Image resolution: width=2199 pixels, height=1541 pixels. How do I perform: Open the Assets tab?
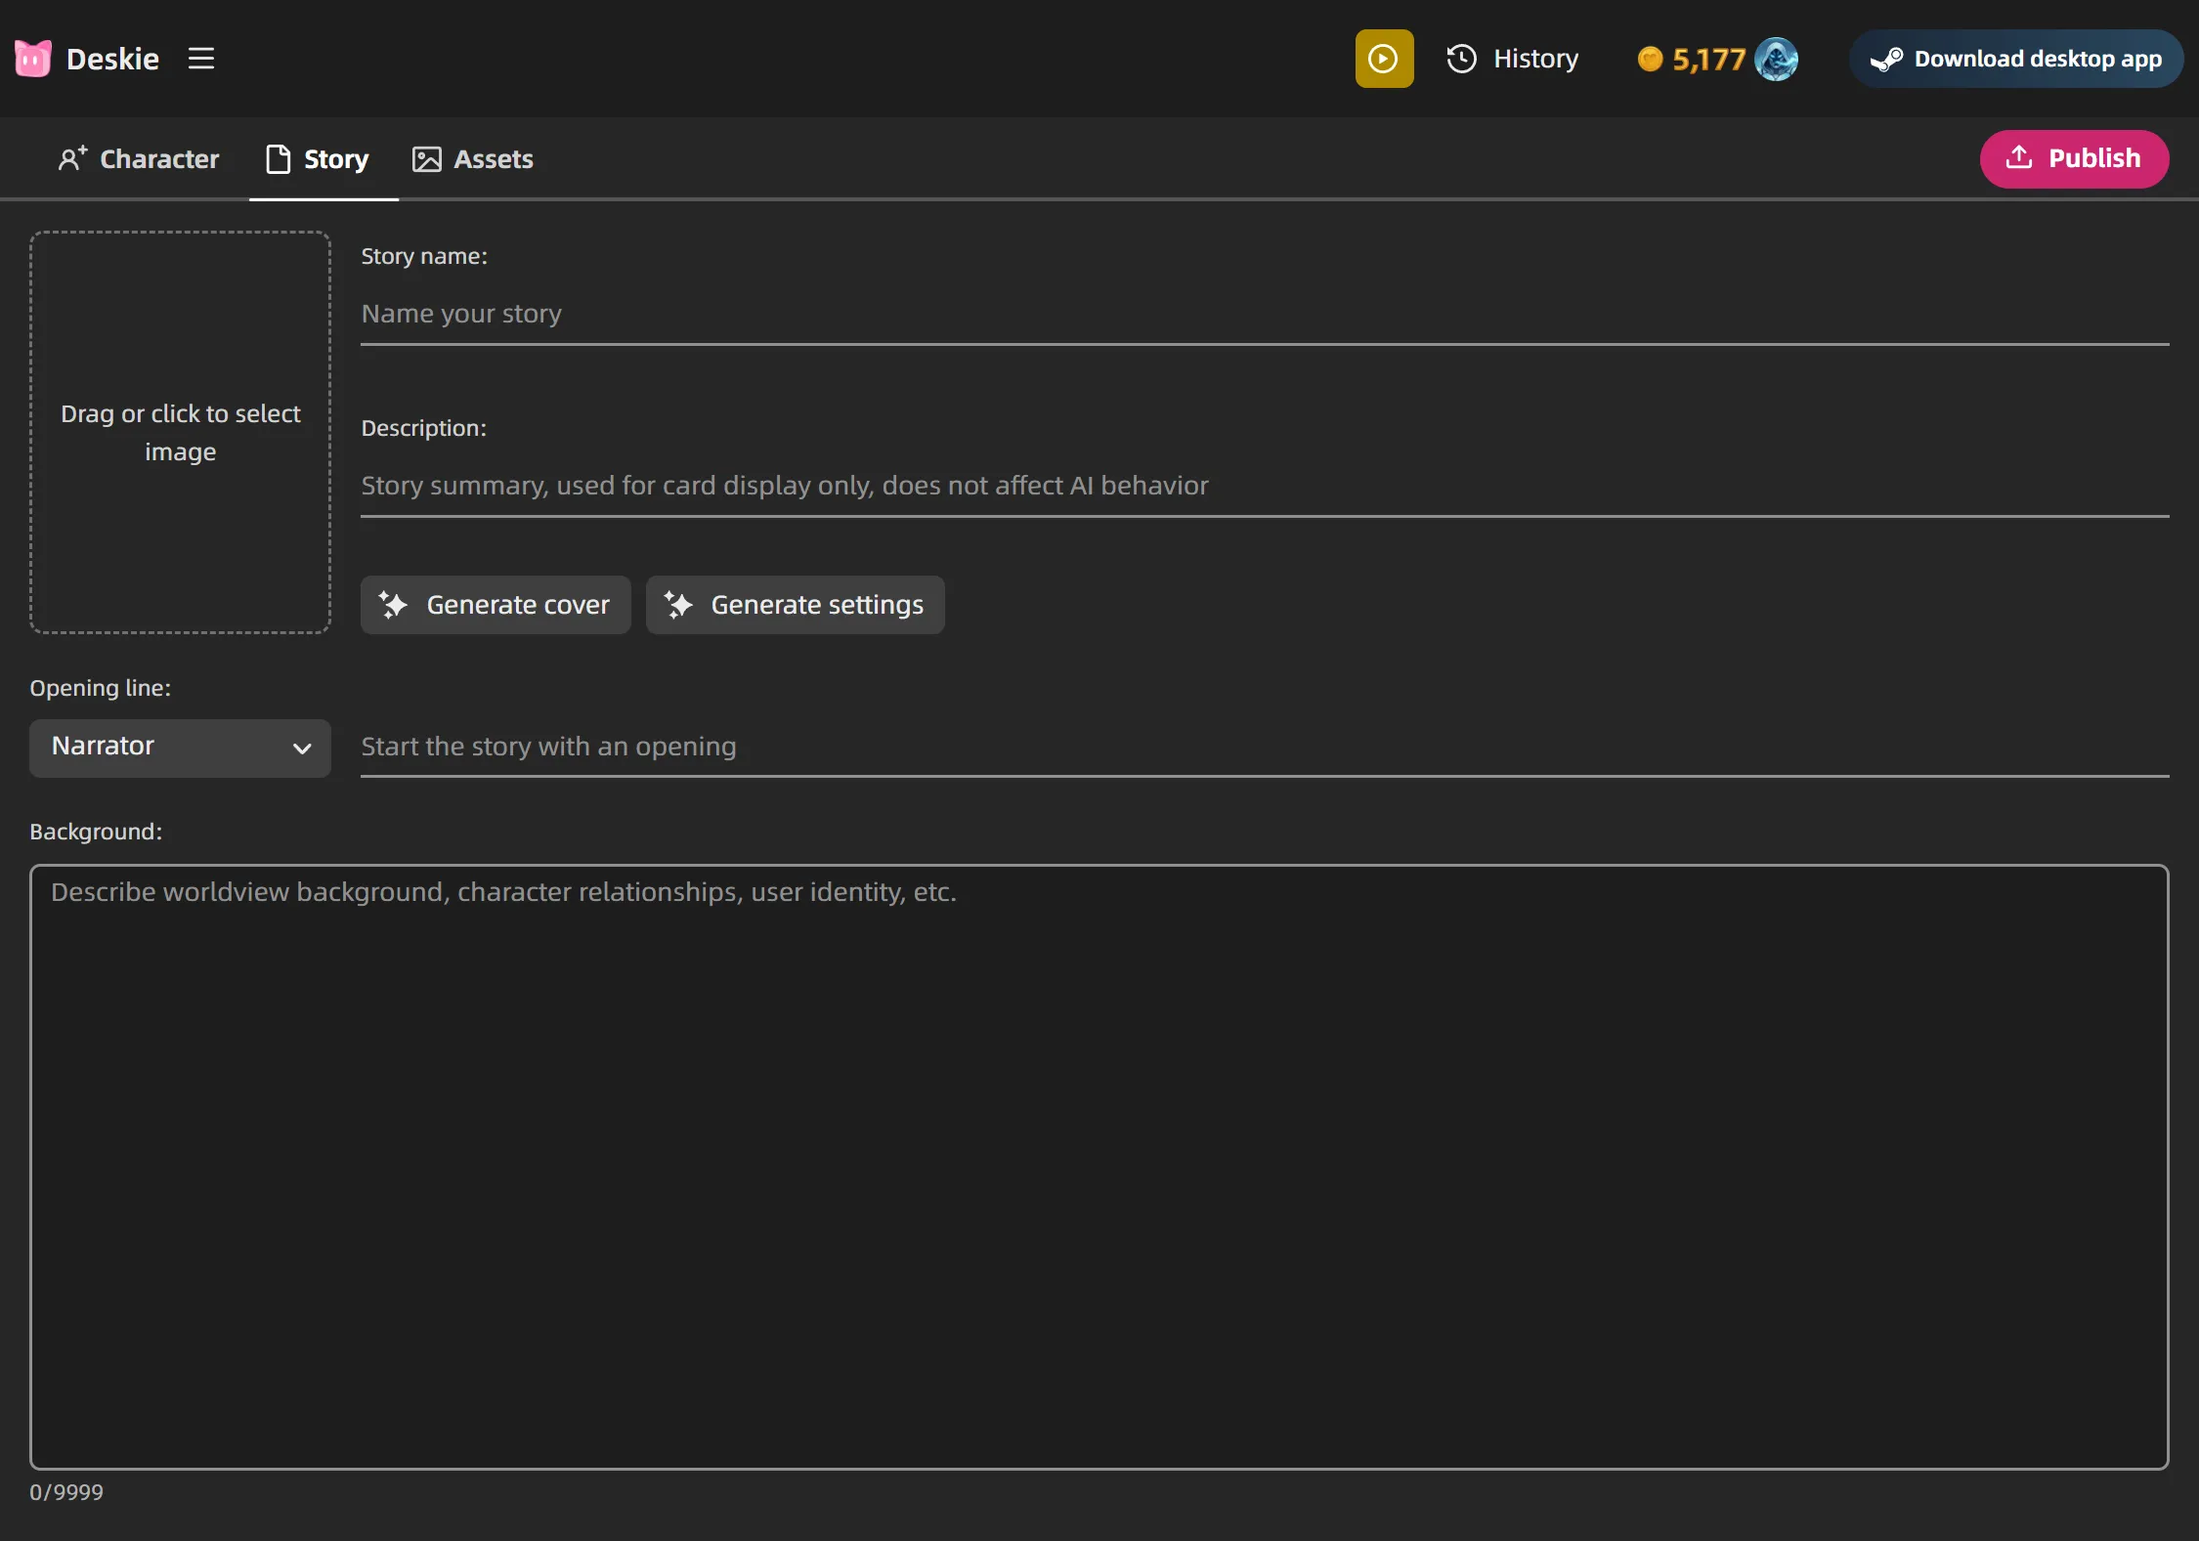pos(473,159)
